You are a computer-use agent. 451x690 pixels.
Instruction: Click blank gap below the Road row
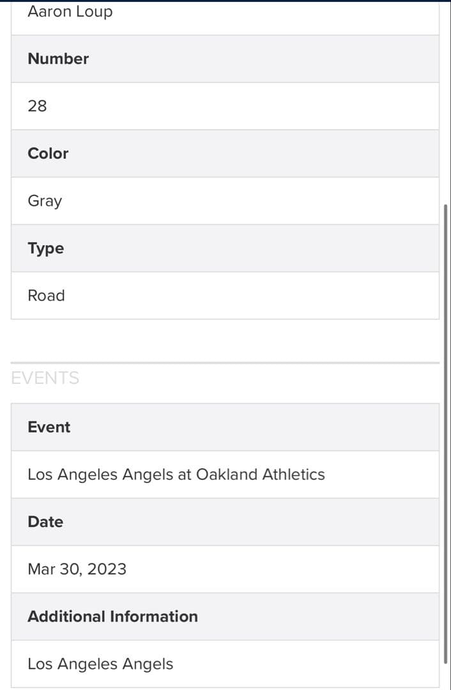pyautogui.click(x=225, y=340)
